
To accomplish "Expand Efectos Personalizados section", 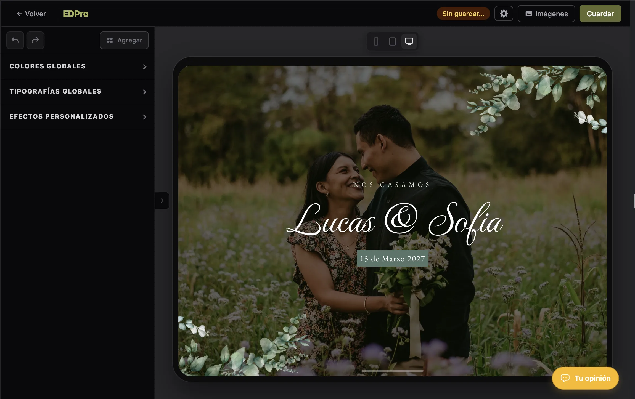I will point(78,117).
